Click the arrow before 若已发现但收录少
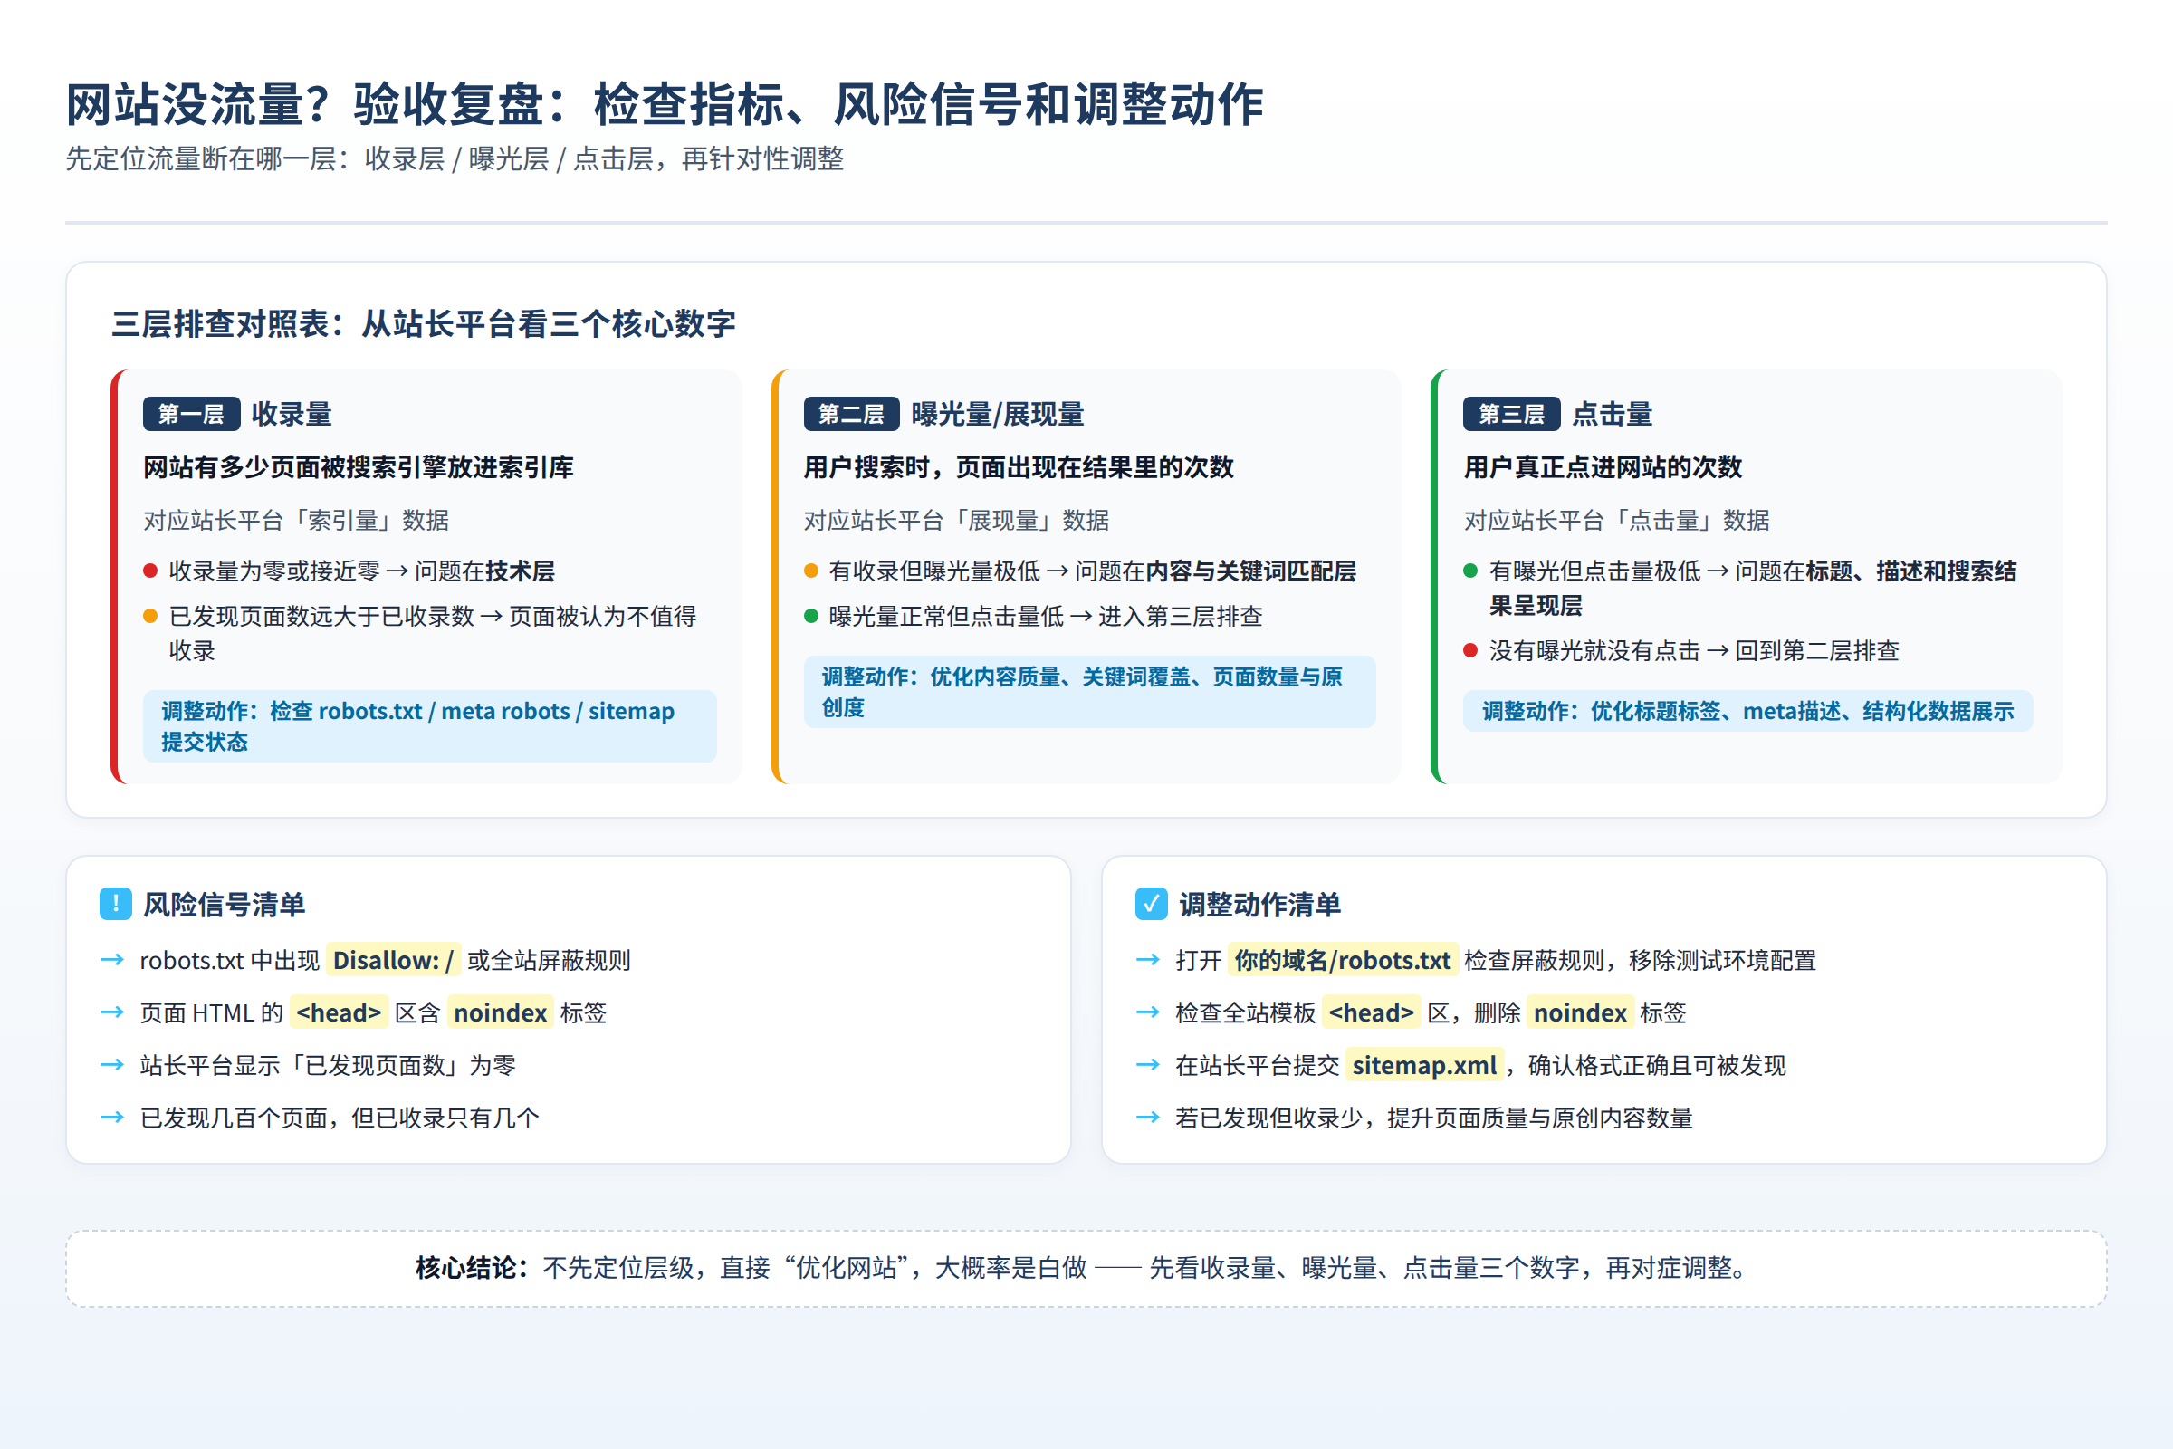The width and height of the screenshot is (2173, 1449). click(1148, 1118)
